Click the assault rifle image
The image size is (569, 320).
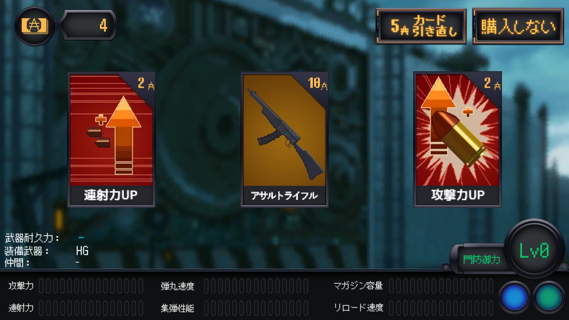pos(284,132)
